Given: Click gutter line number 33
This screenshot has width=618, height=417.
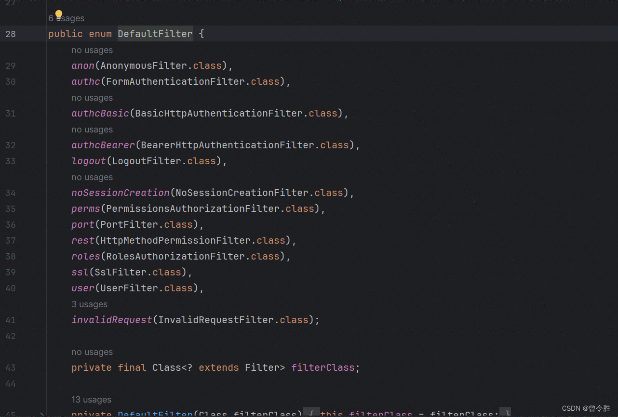Looking at the screenshot, I should tap(11, 161).
